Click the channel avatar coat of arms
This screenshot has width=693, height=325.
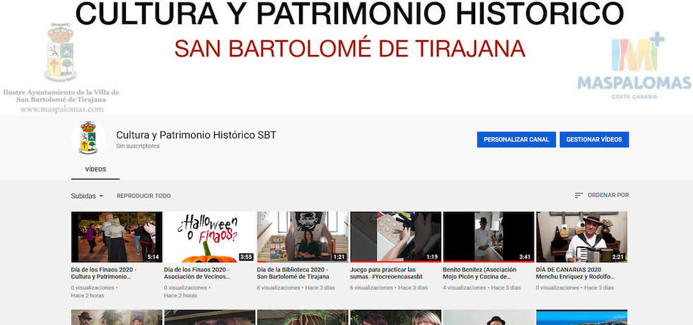(x=88, y=138)
